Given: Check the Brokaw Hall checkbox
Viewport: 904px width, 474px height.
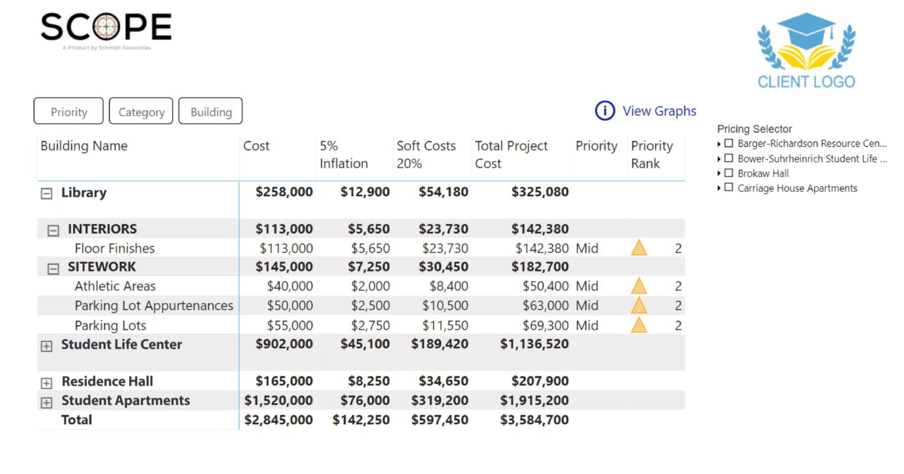Looking at the screenshot, I should pyautogui.click(x=729, y=173).
